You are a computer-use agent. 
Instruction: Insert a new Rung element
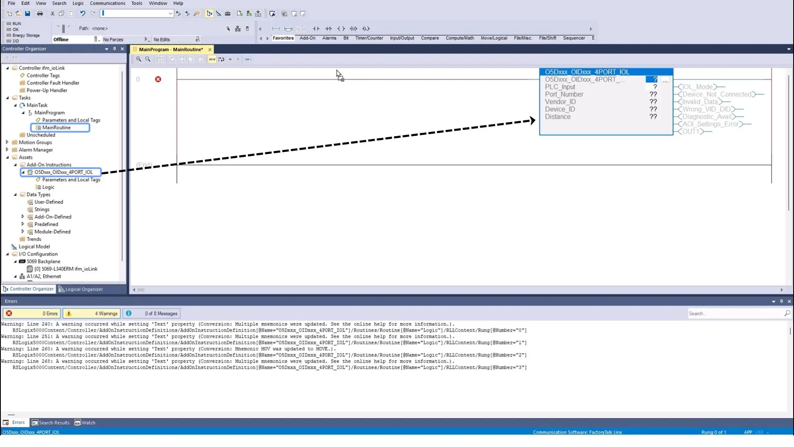click(x=276, y=29)
